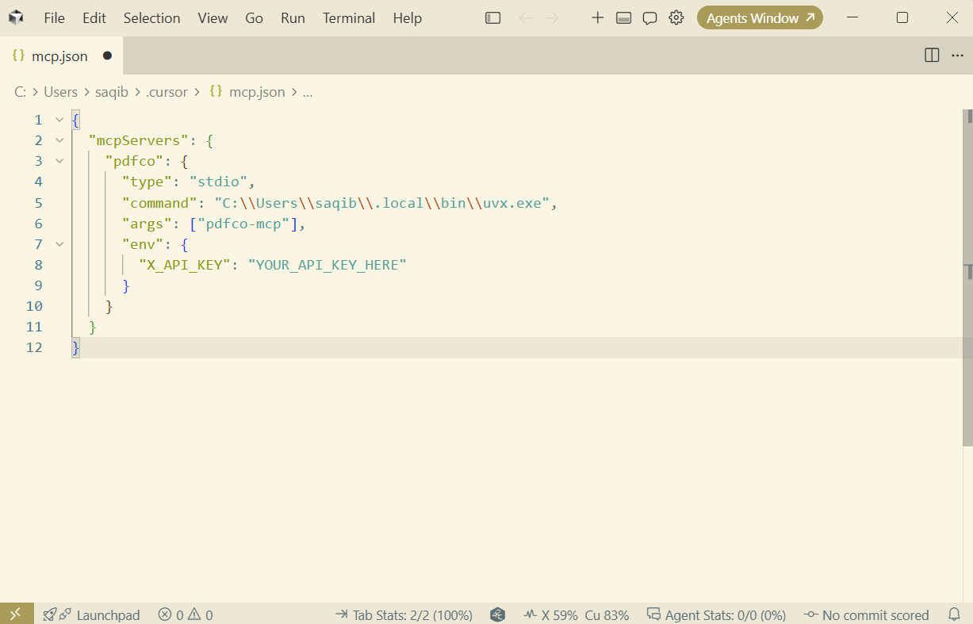Click the "type" key text
The height and width of the screenshot is (624, 973).
(x=147, y=182)
